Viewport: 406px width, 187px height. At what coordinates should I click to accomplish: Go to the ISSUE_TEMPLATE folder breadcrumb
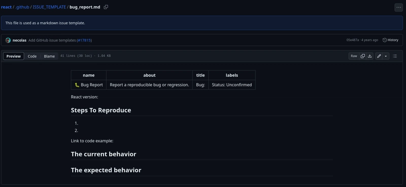(x=49, y=7)
